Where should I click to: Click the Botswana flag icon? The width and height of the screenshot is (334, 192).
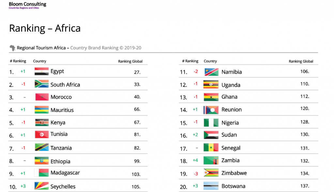pos(211,186)
